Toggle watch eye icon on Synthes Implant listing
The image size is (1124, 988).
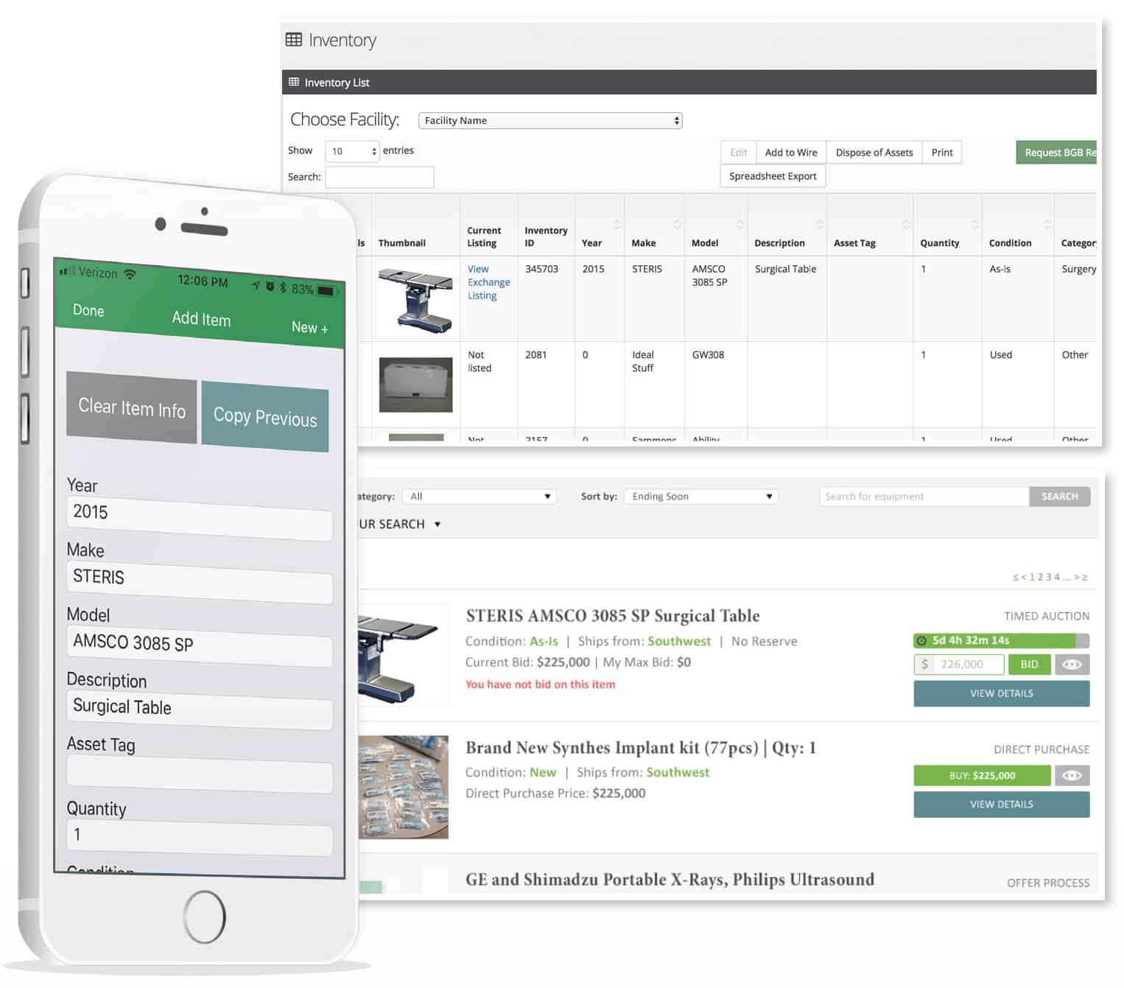tap(1072, 775)
